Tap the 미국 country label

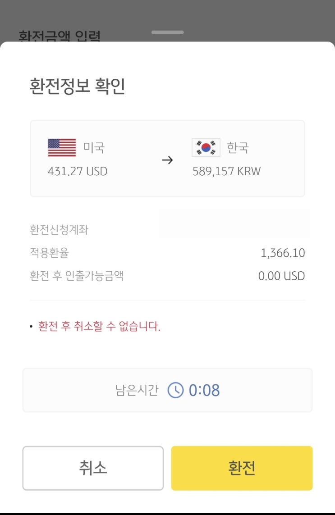94,148
